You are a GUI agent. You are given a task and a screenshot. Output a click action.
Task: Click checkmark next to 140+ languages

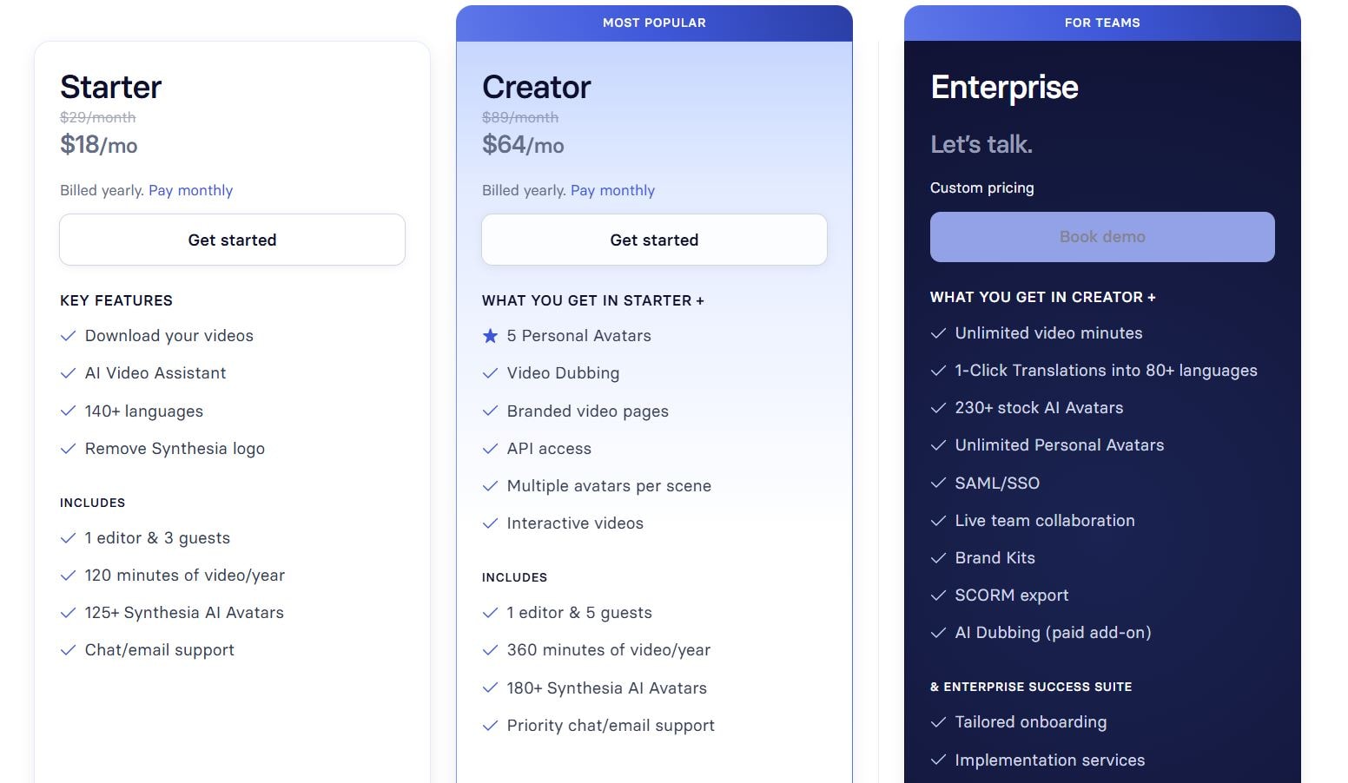point(68,411)
